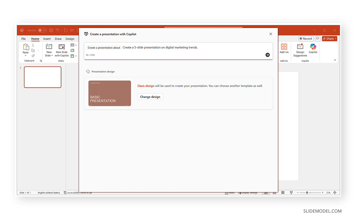Click the Record button

[x=306, y=38]
